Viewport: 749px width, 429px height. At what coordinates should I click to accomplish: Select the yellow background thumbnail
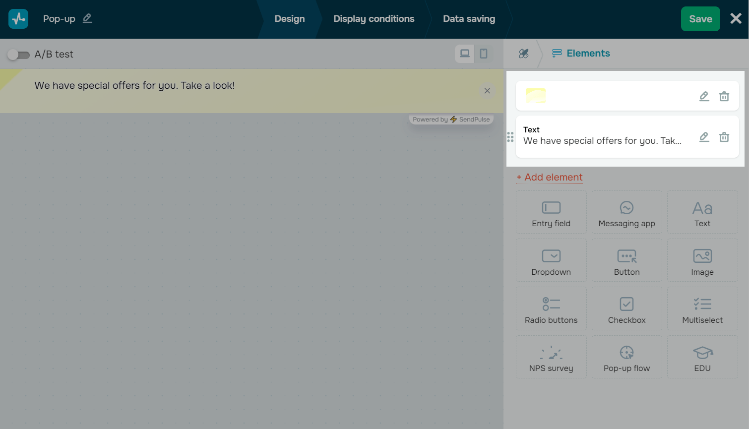[536, 96]
